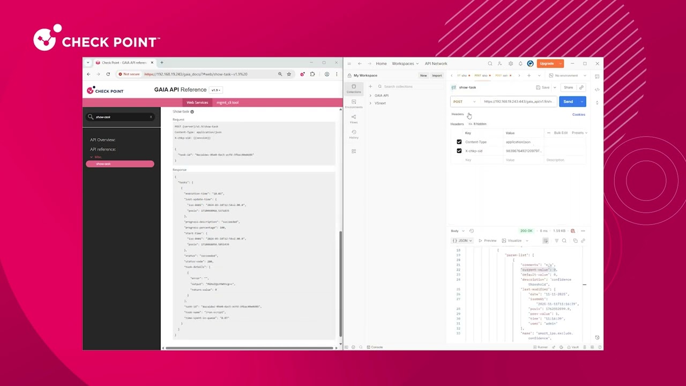Open Home in Postman header

pyautogui.click(x=381, y=64)
